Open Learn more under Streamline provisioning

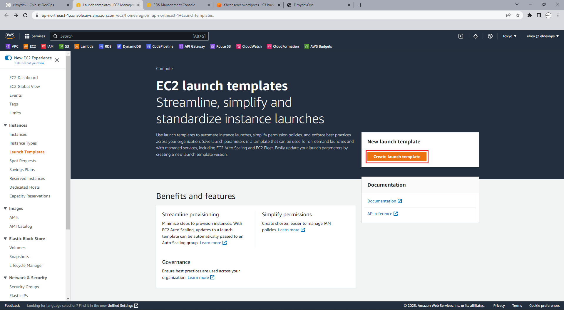pos(213,243)
